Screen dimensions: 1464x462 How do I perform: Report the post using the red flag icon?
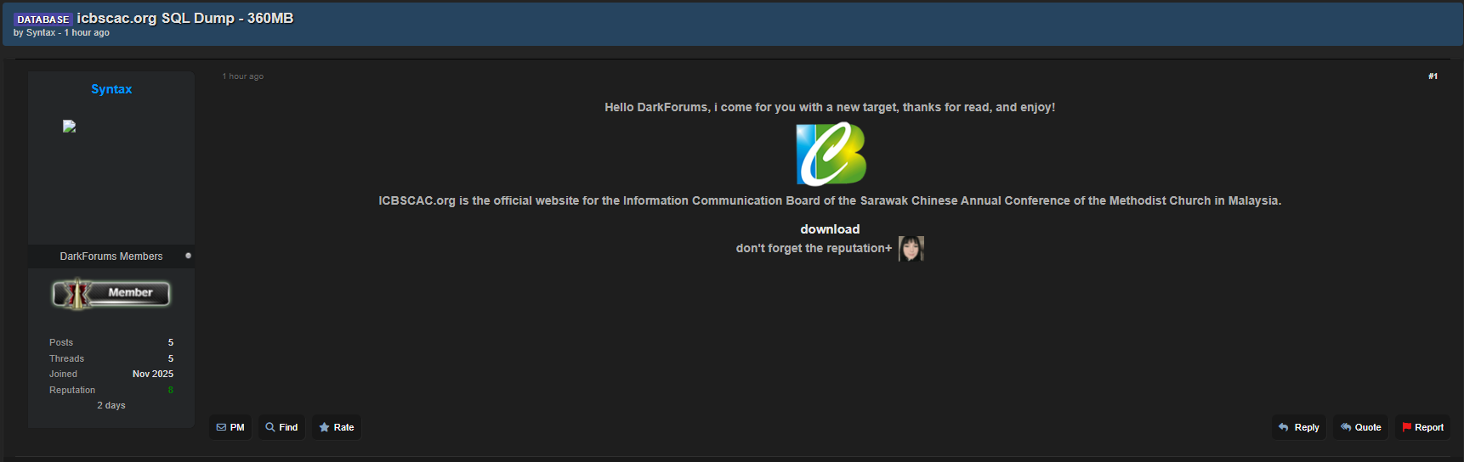[x=1407, y=427]
